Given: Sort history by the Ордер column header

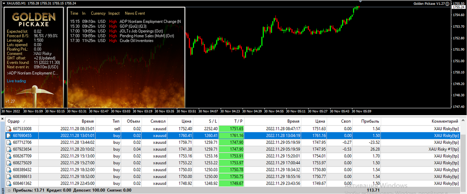Looking at the screenshot, I should (22, 121).
